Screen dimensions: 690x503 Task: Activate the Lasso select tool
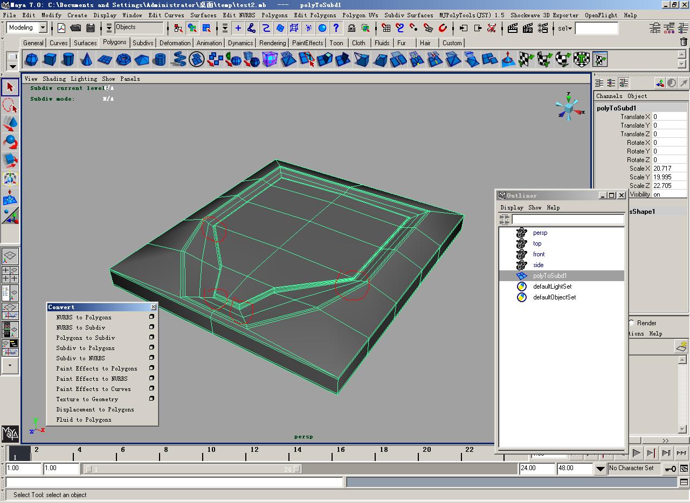tap(10, 106)
